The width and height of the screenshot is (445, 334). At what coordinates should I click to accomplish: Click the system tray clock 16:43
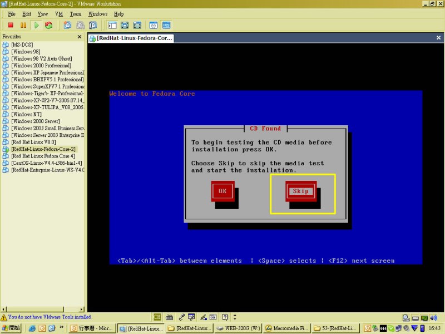point(434,328)
